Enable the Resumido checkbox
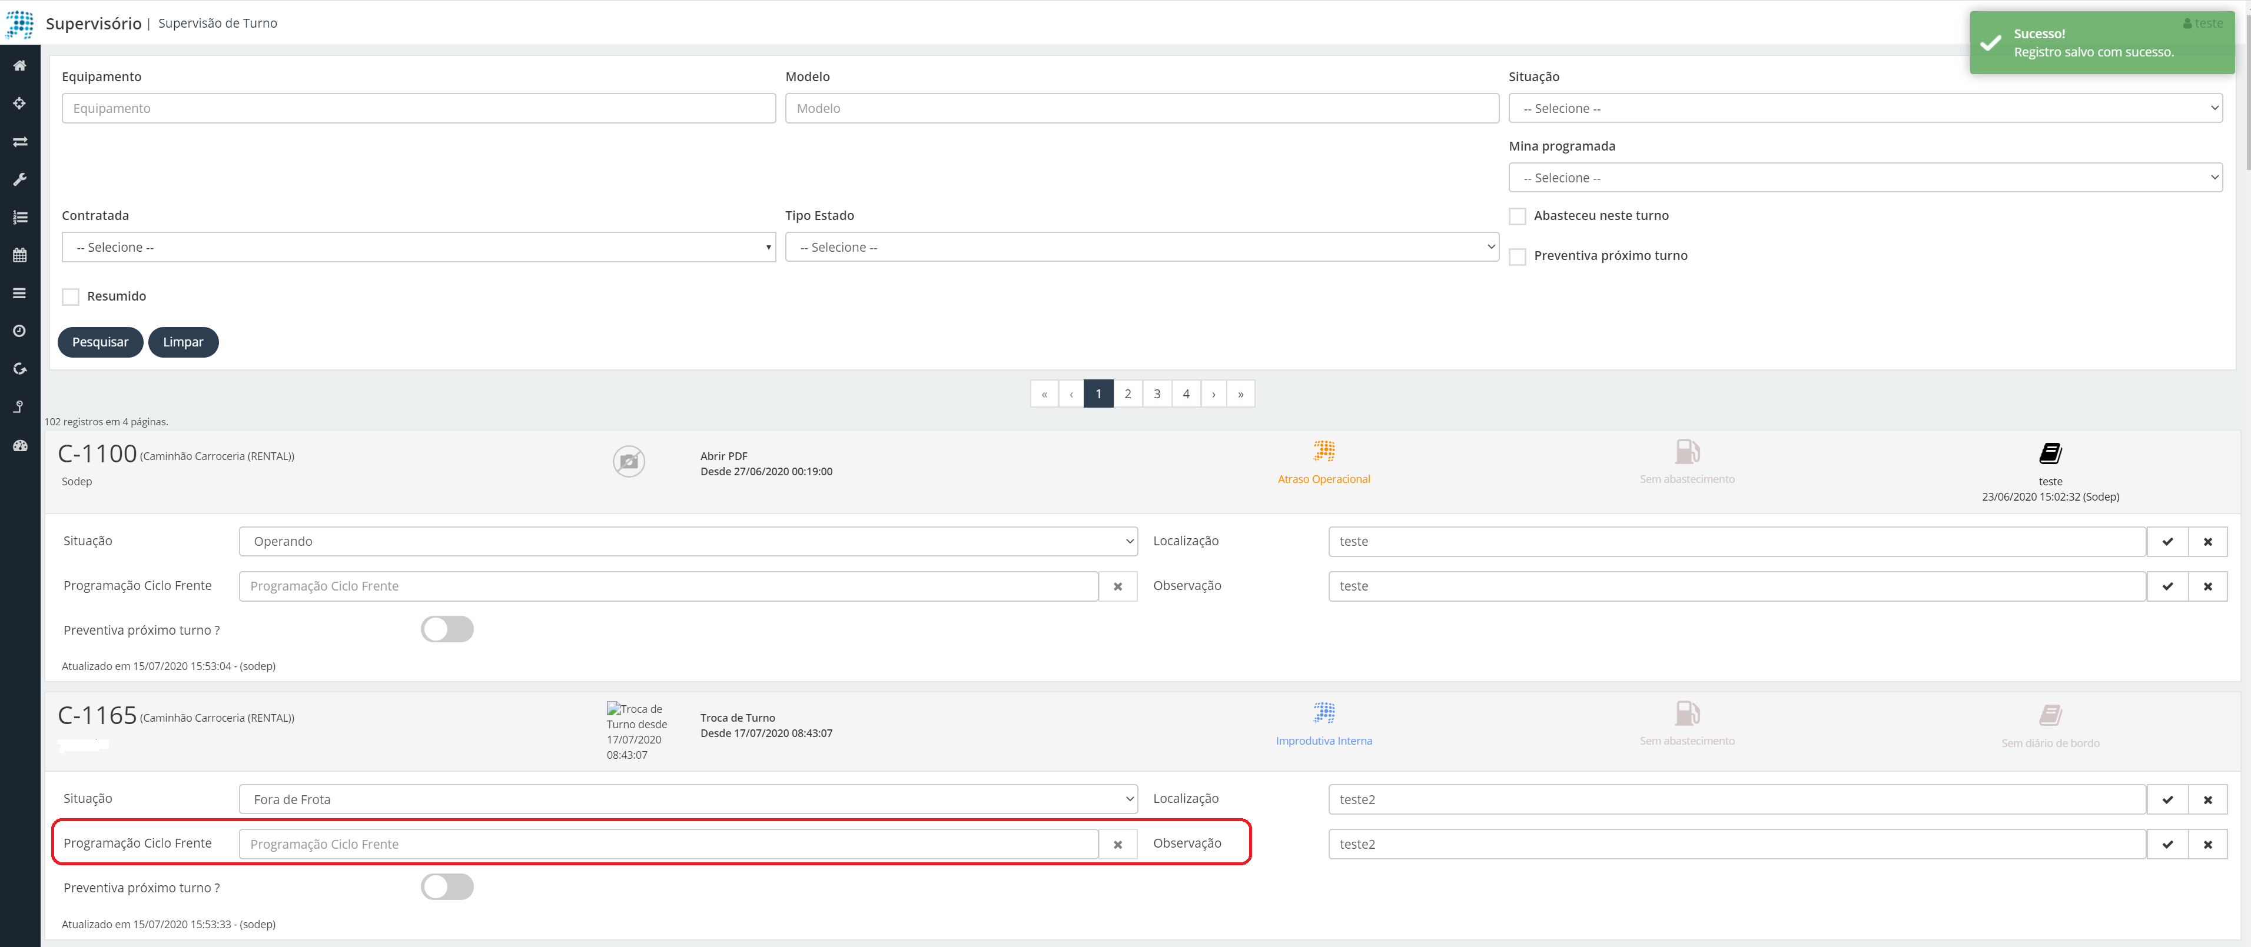2251x947 pixels. point(71,297)
